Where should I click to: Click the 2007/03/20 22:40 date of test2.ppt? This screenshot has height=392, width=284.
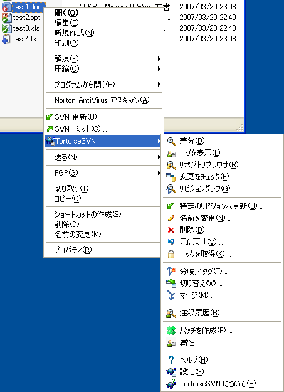coord(208,18)
